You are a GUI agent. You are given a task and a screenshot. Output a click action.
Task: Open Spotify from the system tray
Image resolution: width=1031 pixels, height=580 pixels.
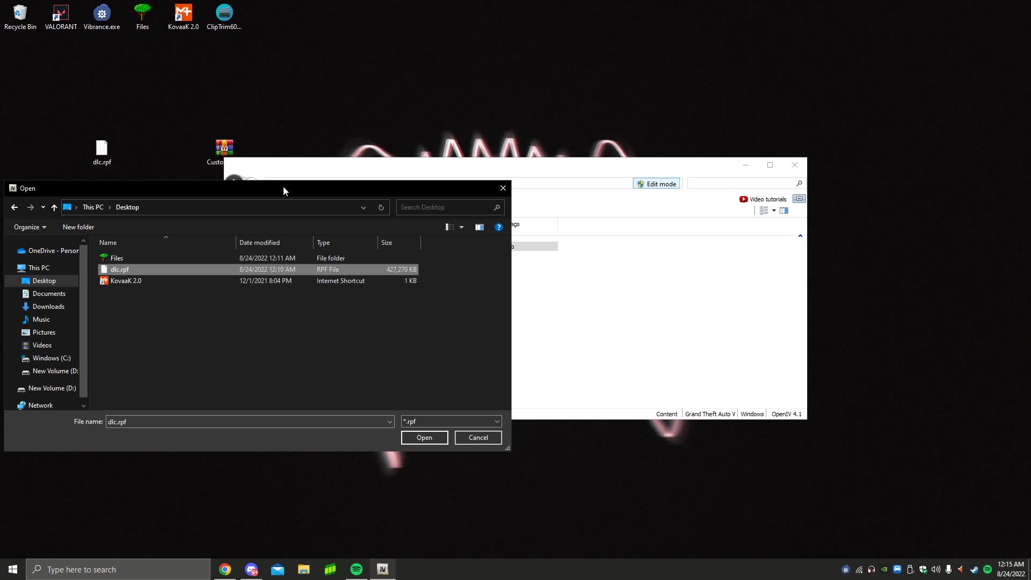pyautogui.click(x=988, y=569)
